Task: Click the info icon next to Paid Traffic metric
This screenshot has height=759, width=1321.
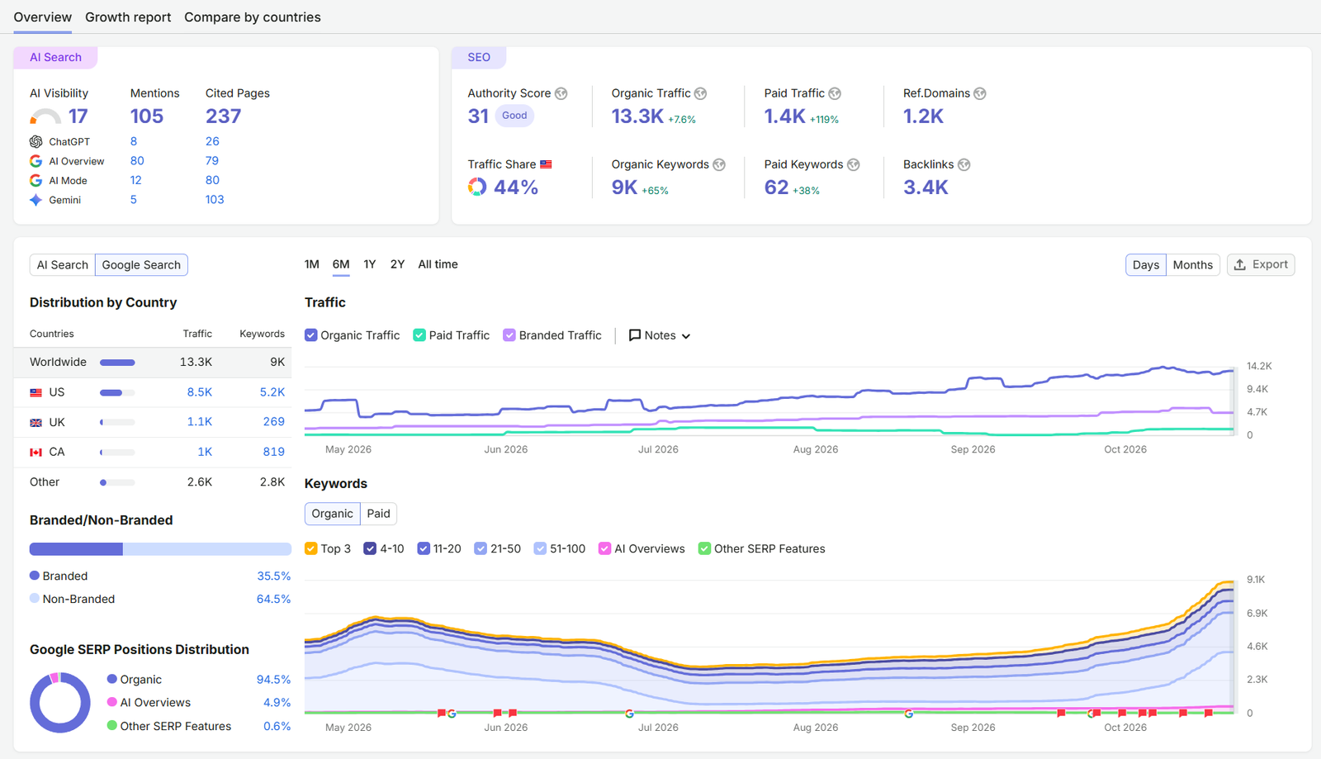Action: [x=835, y=93]
